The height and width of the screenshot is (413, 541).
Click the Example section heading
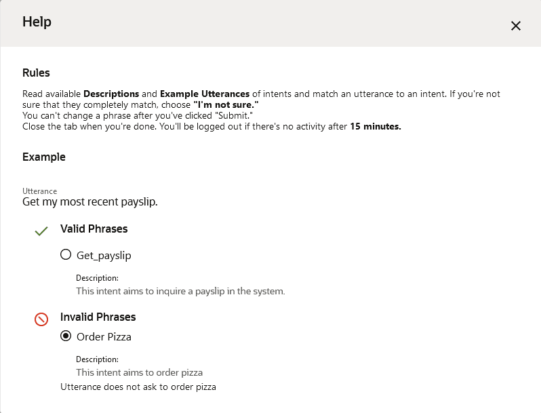[x=44, y=157]
